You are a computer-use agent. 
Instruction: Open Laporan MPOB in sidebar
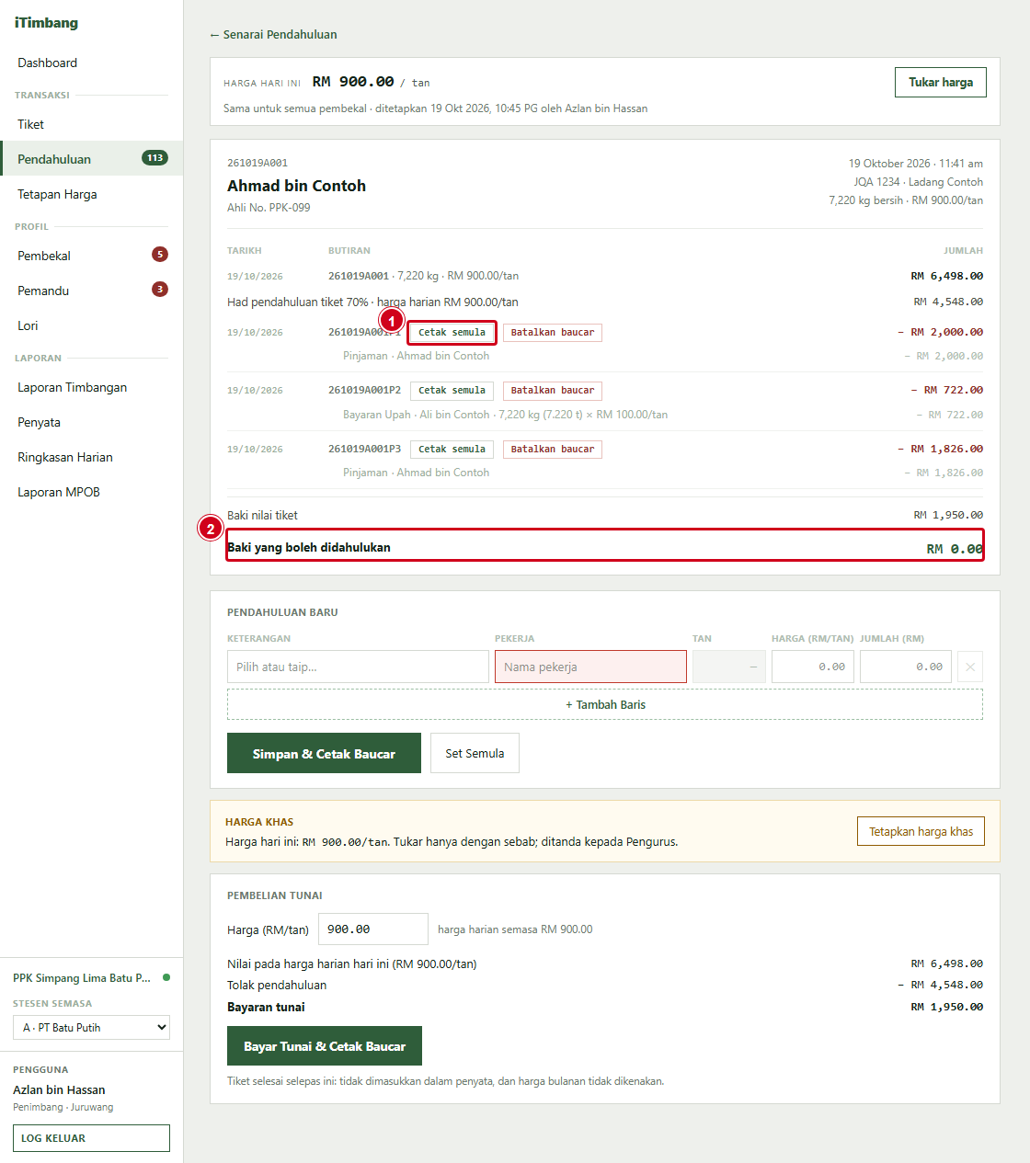(59, 492)
